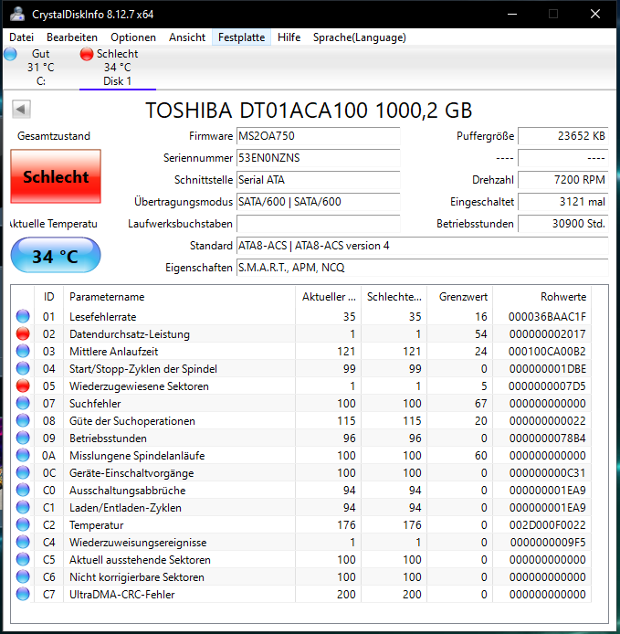Open the Hilfe menu
The image size is (620, 634).
289,37
